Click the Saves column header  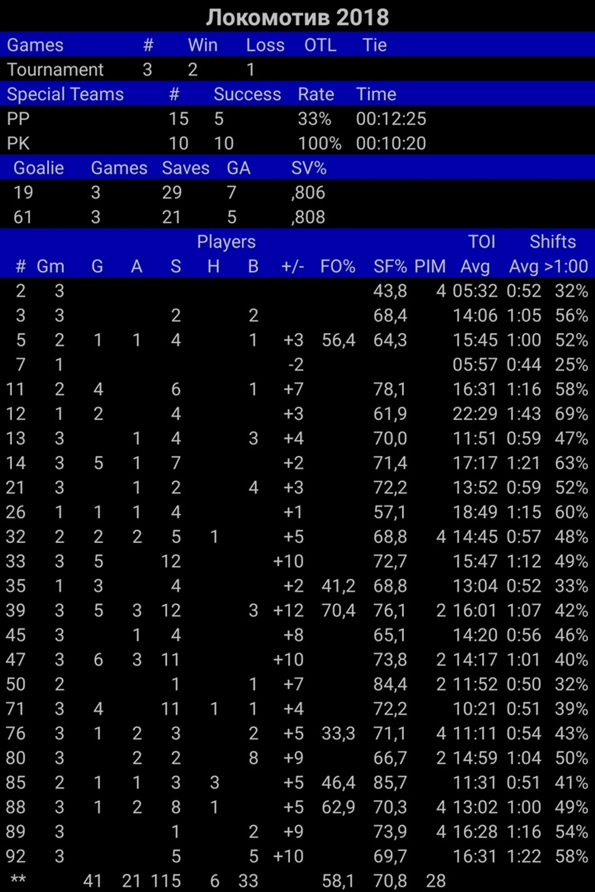coord(186,168)
